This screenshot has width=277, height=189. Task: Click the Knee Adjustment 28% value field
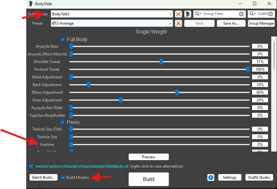coord(260,100)
